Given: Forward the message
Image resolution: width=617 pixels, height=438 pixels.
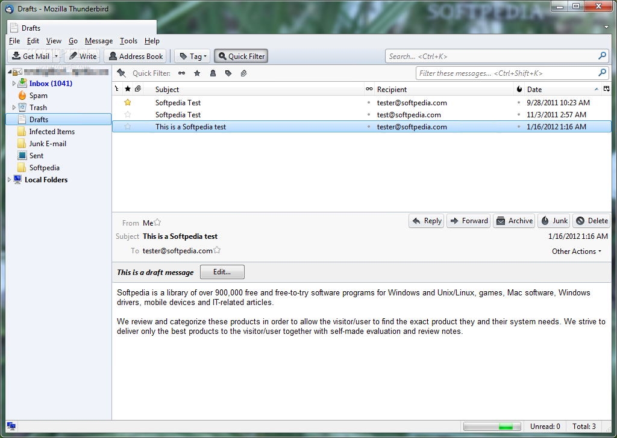Looking at the screenshot, I should (x=469, y=221).
